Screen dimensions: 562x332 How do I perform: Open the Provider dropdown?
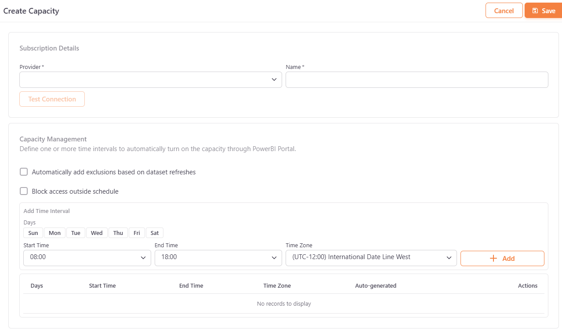(150, 79)
